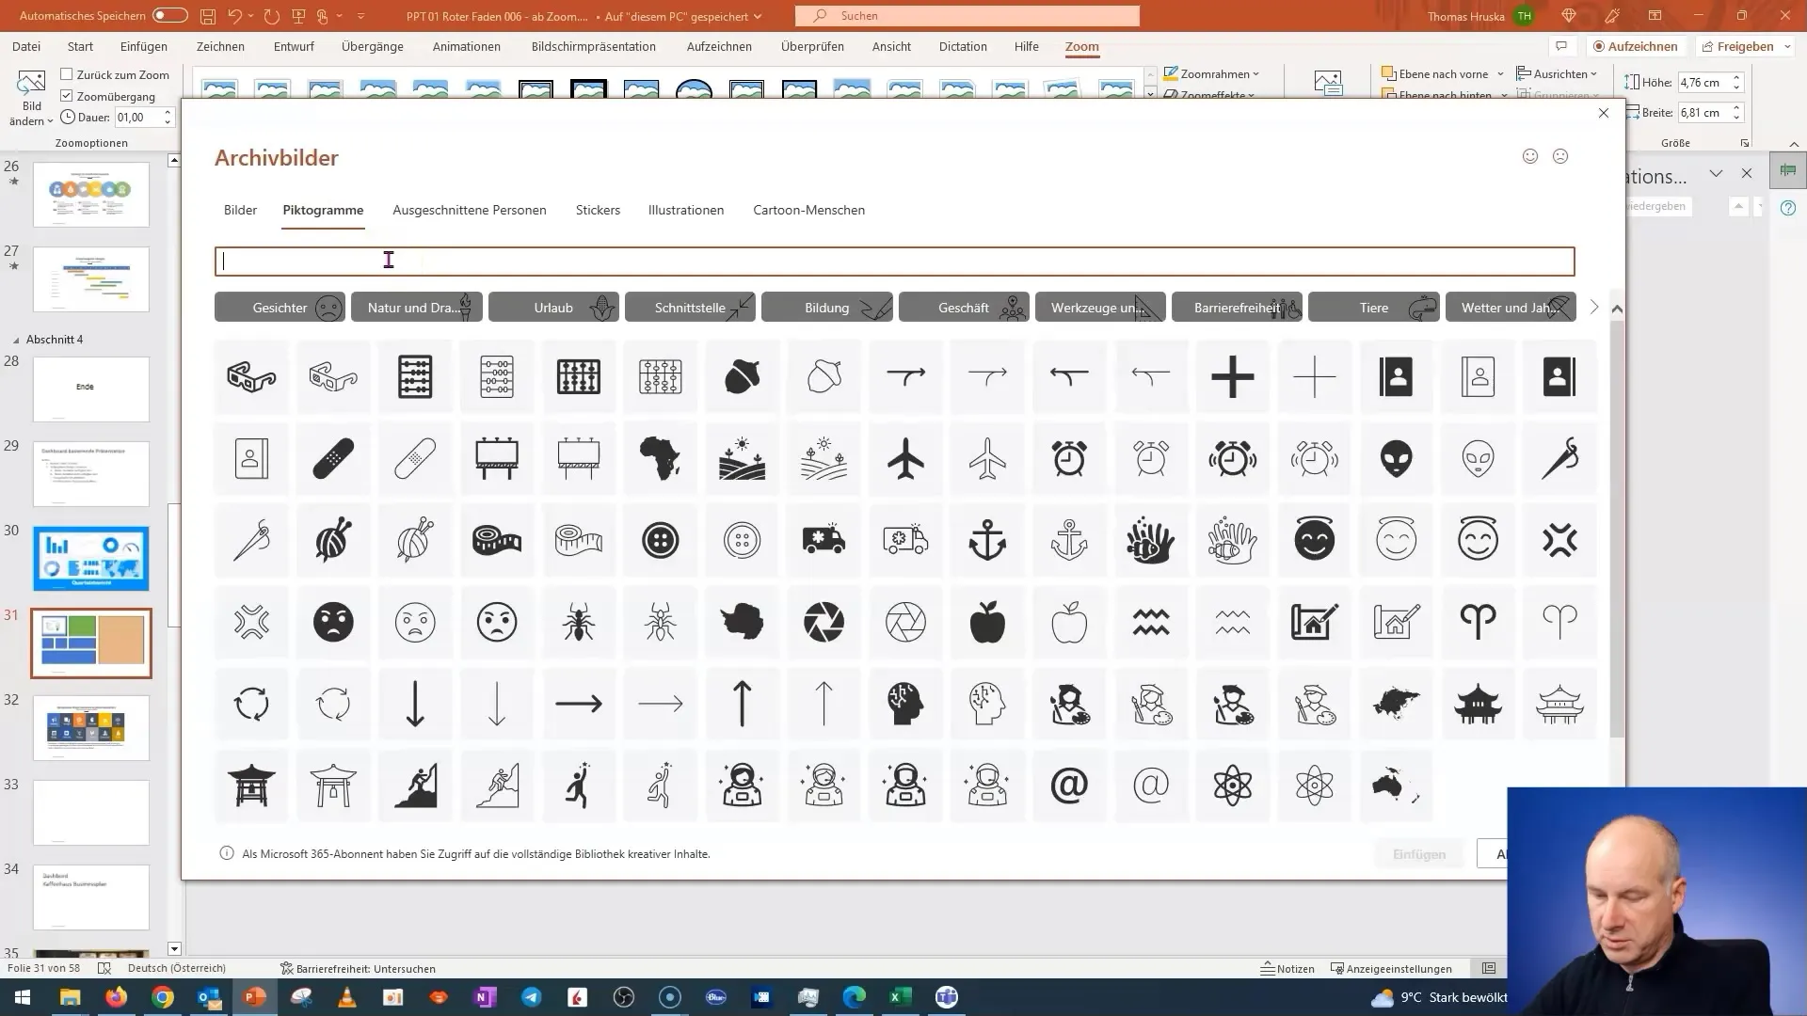Filter by the Urlaub category

[x=553, y=308]
